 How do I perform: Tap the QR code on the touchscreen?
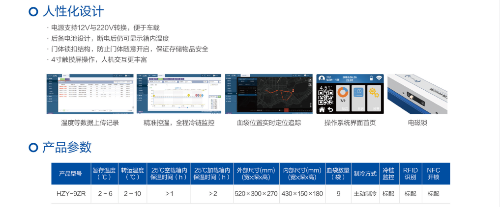(x=325, y=98)
